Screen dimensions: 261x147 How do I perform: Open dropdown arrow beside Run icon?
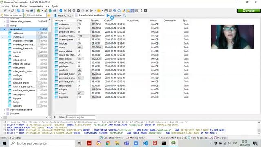pos(95,11)
